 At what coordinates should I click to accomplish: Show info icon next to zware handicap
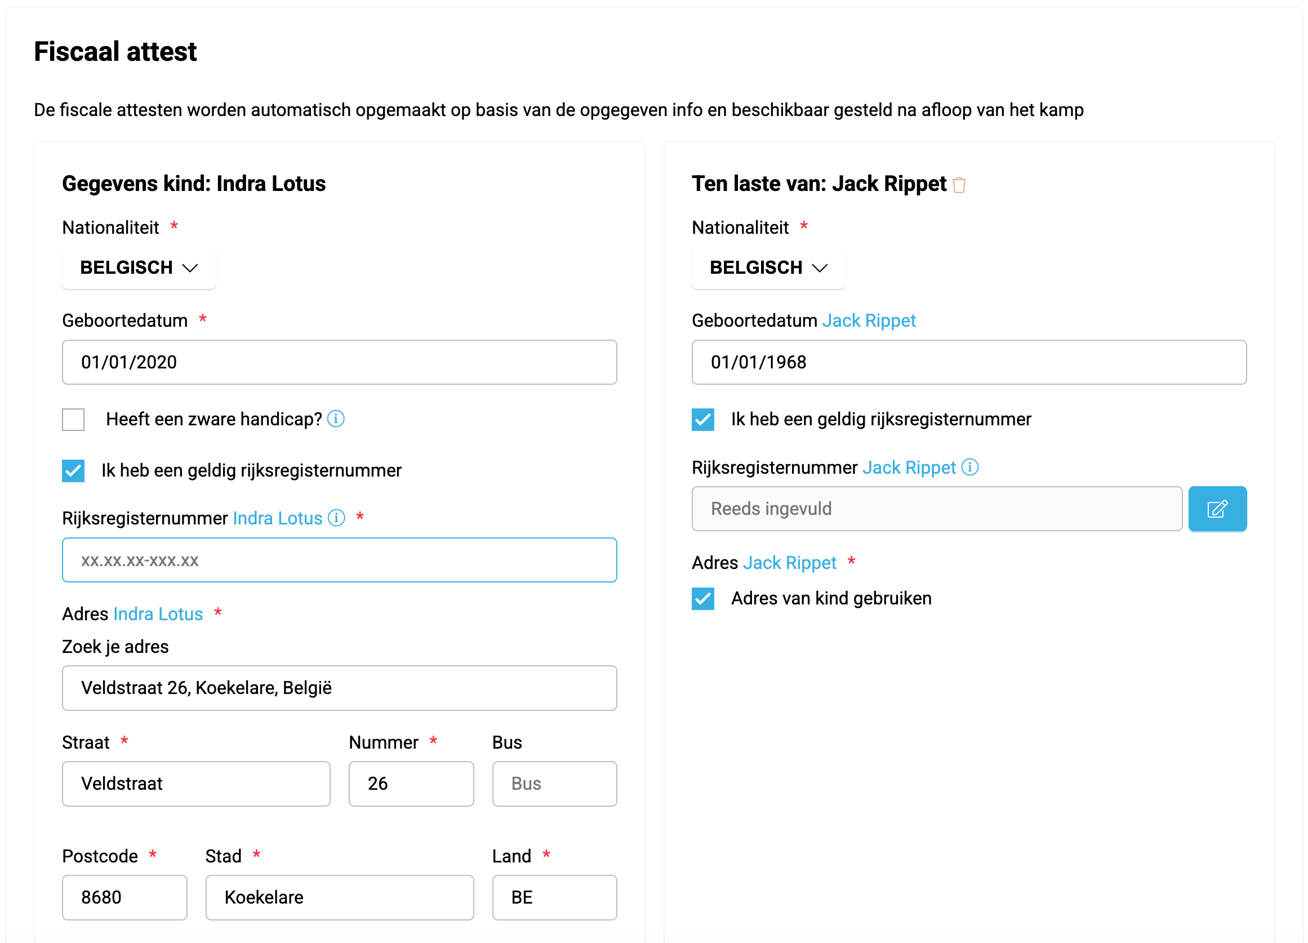coord(336,419)
